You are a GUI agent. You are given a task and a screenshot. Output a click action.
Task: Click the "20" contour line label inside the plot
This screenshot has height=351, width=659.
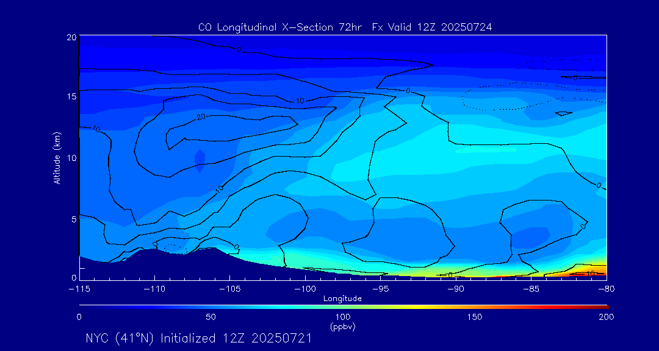pos(201,117)
